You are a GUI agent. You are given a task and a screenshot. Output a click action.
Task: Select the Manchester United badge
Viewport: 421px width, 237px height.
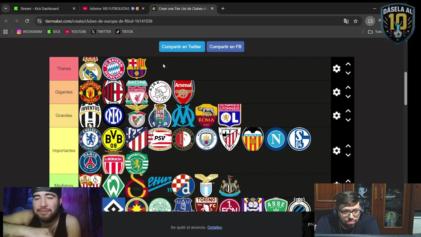90,92
